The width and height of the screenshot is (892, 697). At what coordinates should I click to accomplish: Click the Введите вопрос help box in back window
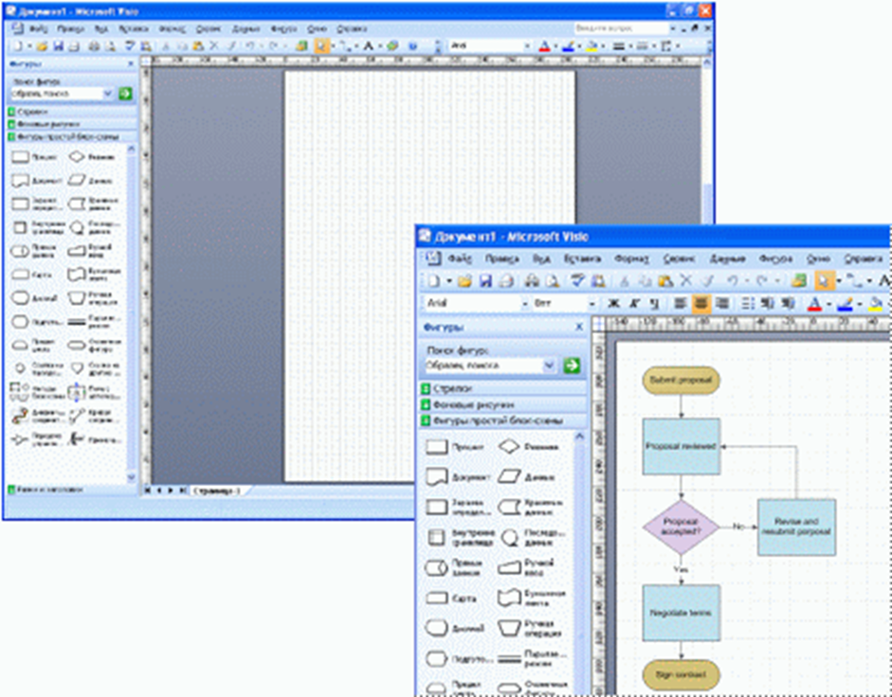tap(621, 27)
